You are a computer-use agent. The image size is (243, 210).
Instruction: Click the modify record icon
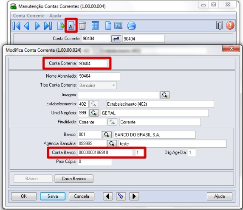(71, 26)
